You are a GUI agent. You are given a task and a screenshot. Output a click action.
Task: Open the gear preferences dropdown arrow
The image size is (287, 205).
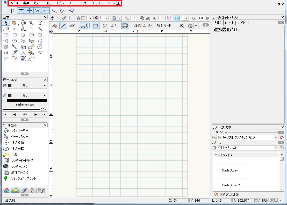point(196,26)
